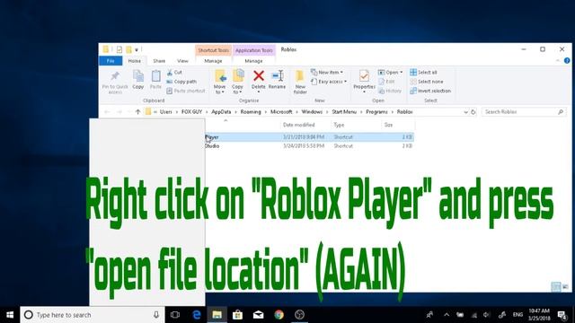
Task: Choose Copy path in Clipboard group
Action: [181, 82]
